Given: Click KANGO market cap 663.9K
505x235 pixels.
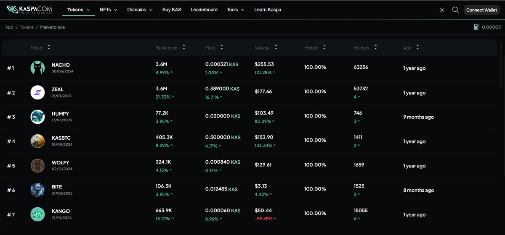Looking at the screenshot, I should point(164,210).
